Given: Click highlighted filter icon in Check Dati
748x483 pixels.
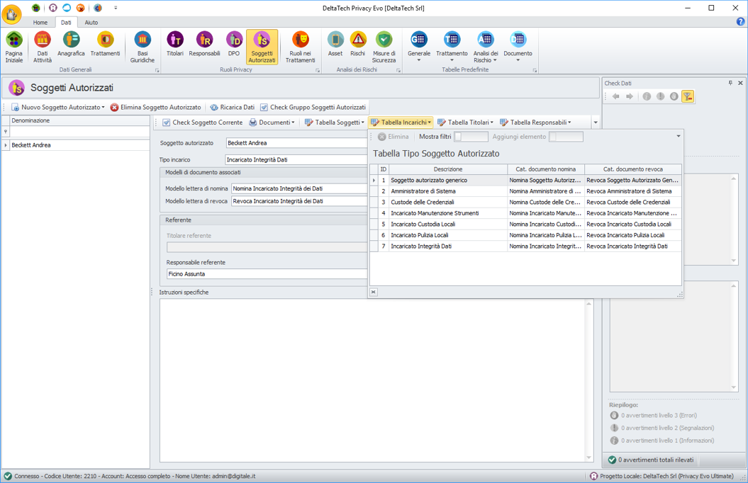Looking at the screenshot, I should pos(688,96).
